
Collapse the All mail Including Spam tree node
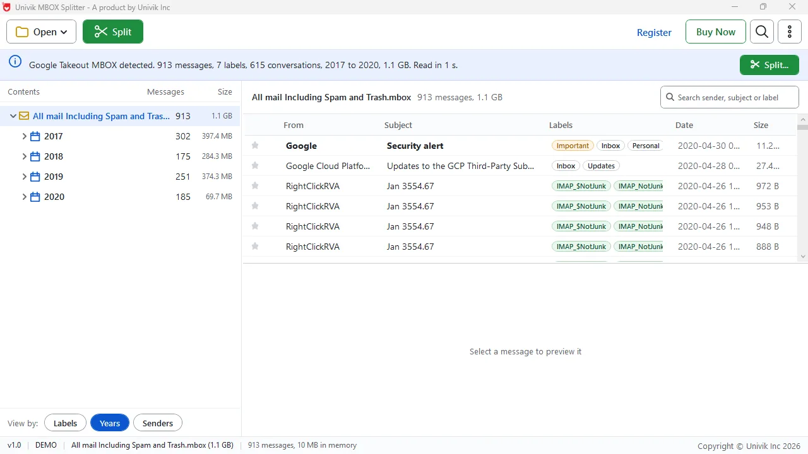[13, 116]
